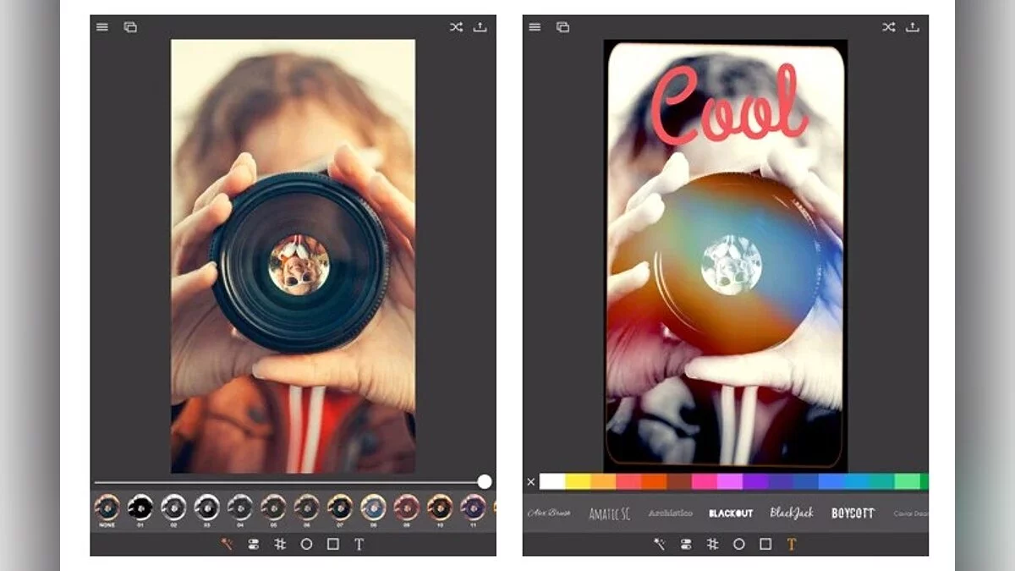Tap the export icon above the Cool photo
Image resolution: width=1015 pixels, height=571 pixels.
pyautogui.click(x=913, y=27)
